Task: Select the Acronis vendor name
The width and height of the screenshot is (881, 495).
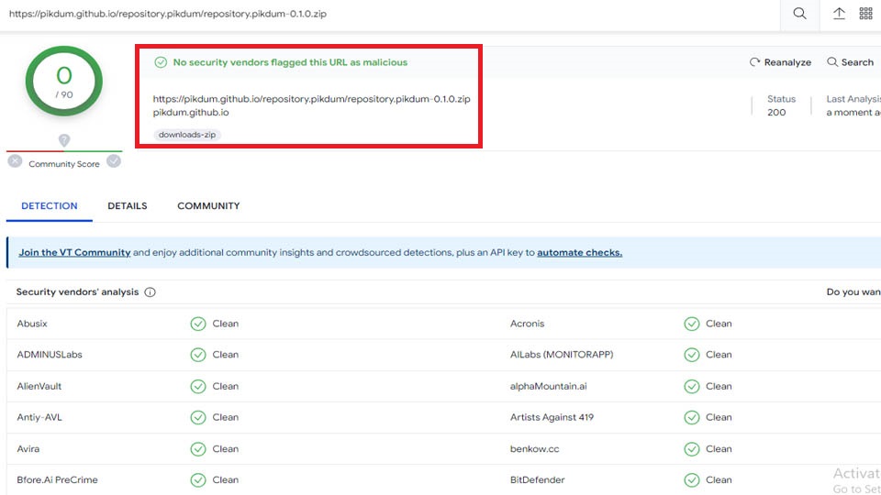Action: [x=527, y=324]
